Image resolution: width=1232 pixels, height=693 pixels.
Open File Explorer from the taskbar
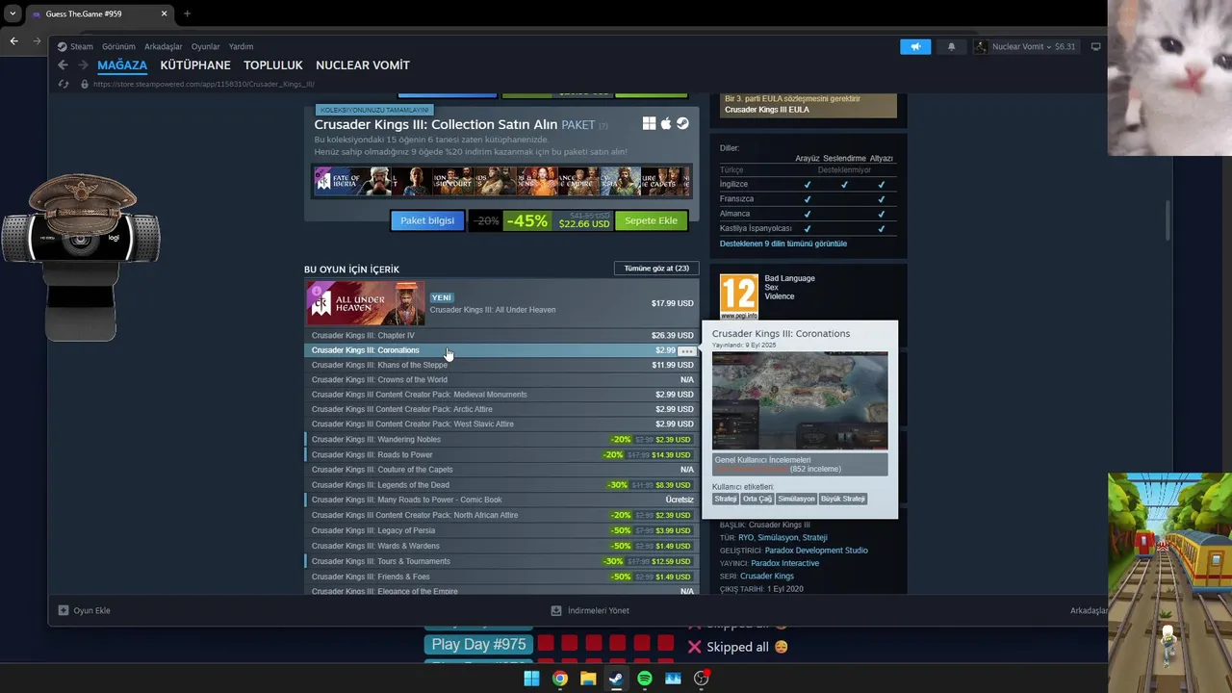click(588, 679)
